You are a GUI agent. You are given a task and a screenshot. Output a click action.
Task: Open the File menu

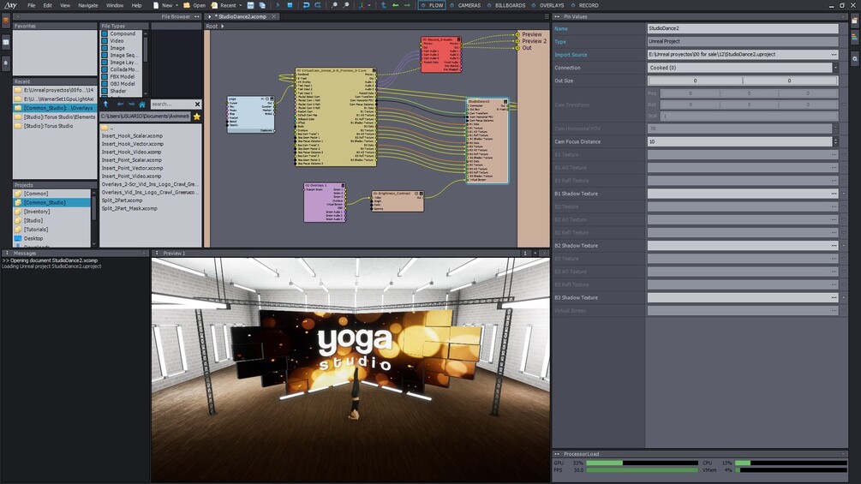32,5
